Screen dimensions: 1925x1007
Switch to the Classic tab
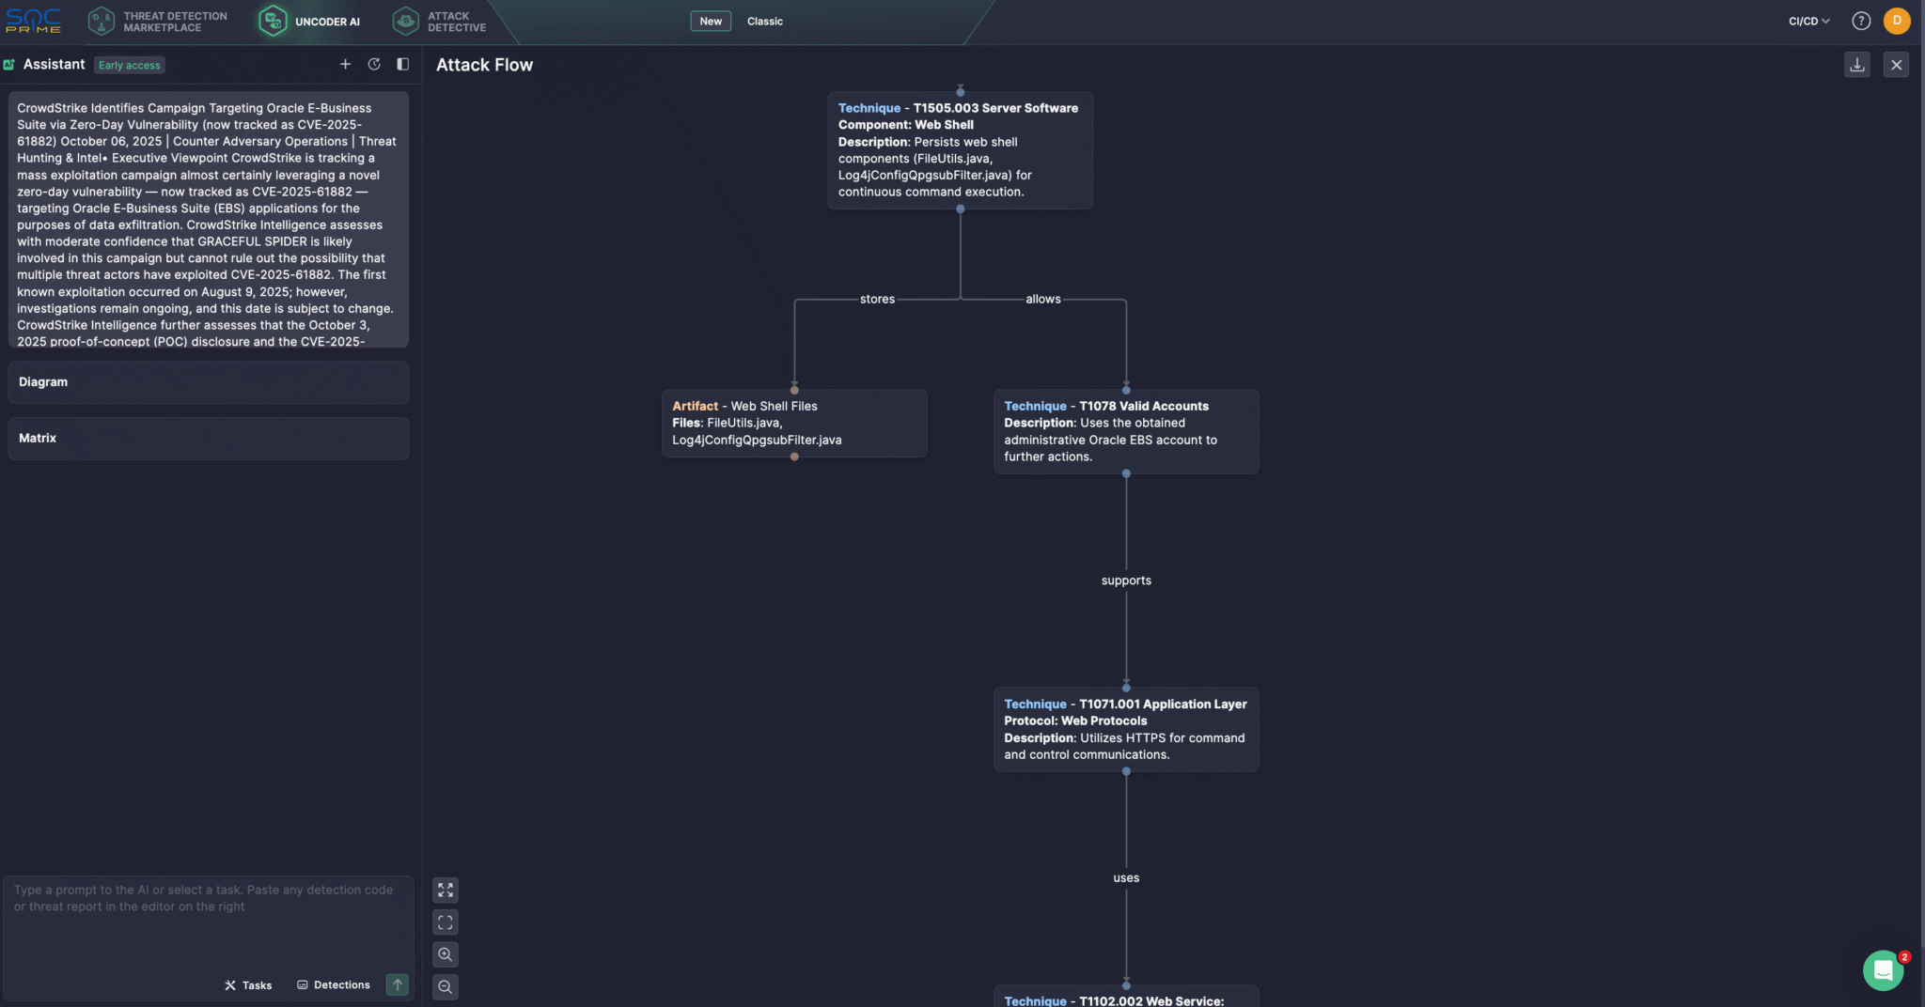(x=763, y=21)
